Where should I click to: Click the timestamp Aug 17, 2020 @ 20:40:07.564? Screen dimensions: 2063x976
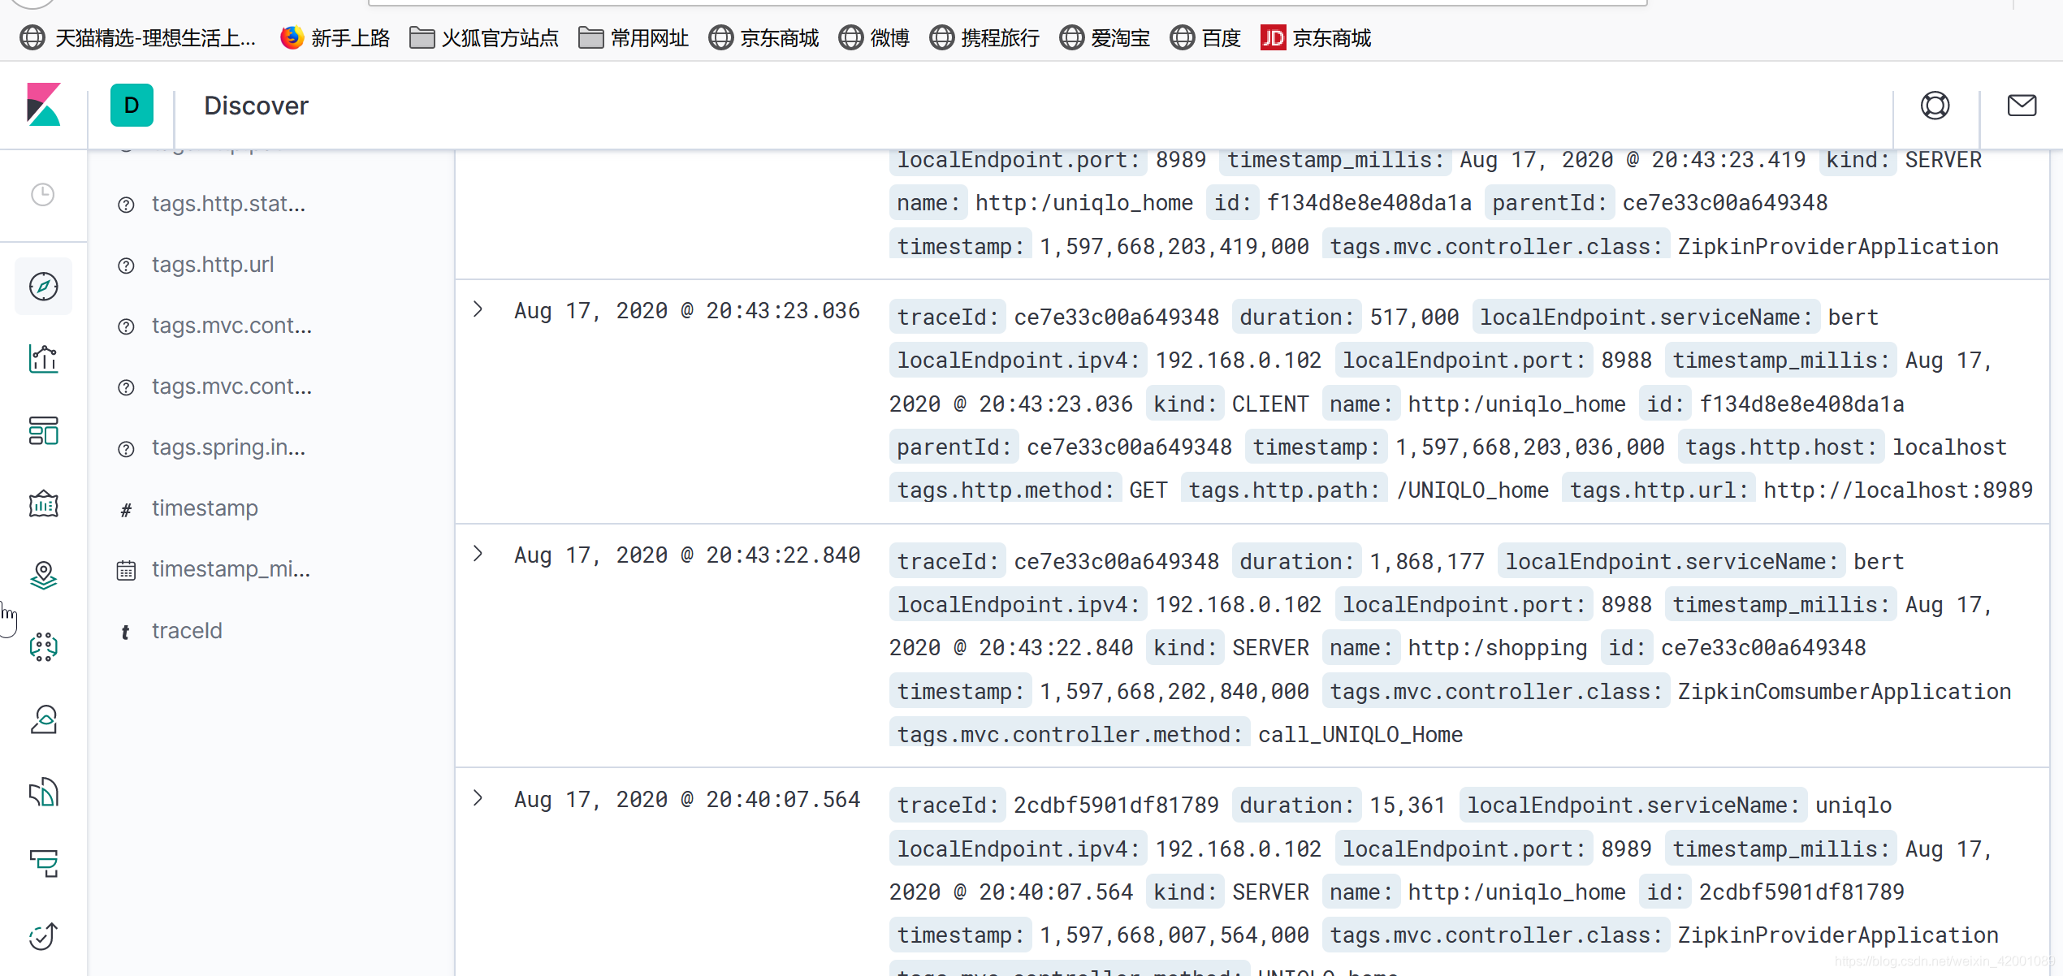(687, 800)
